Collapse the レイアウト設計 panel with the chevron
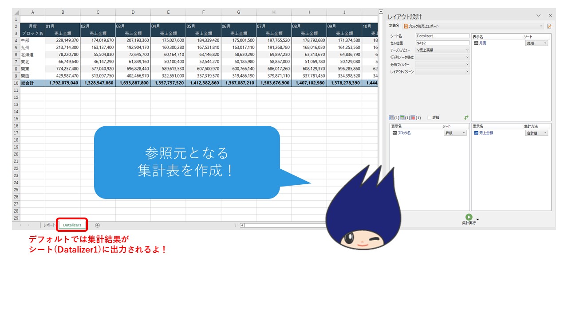The height and width of the screenshot is (319, 568). click(538, 16)
